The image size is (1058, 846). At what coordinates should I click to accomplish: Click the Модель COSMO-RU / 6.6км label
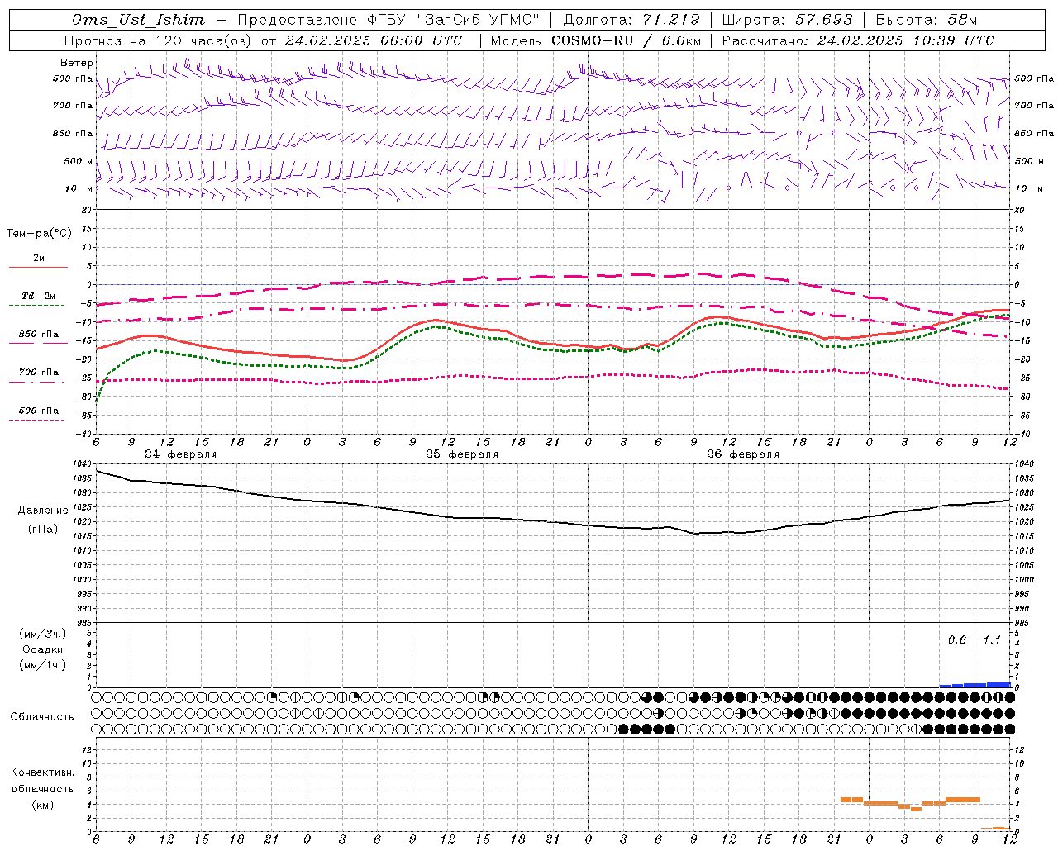[596, 40]
